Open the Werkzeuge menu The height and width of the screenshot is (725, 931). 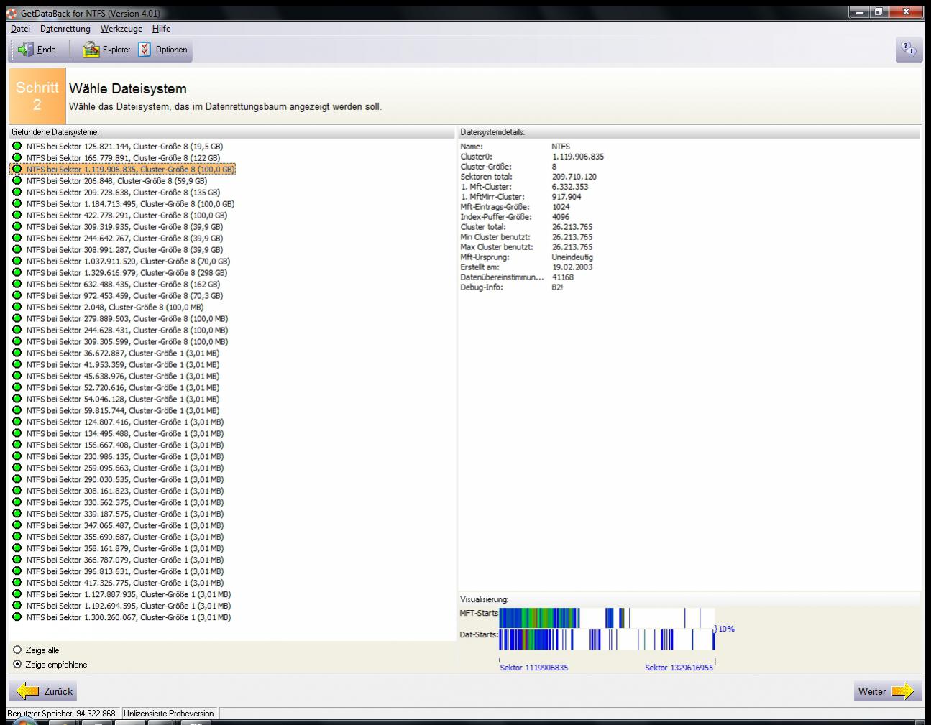pos(121,29)
